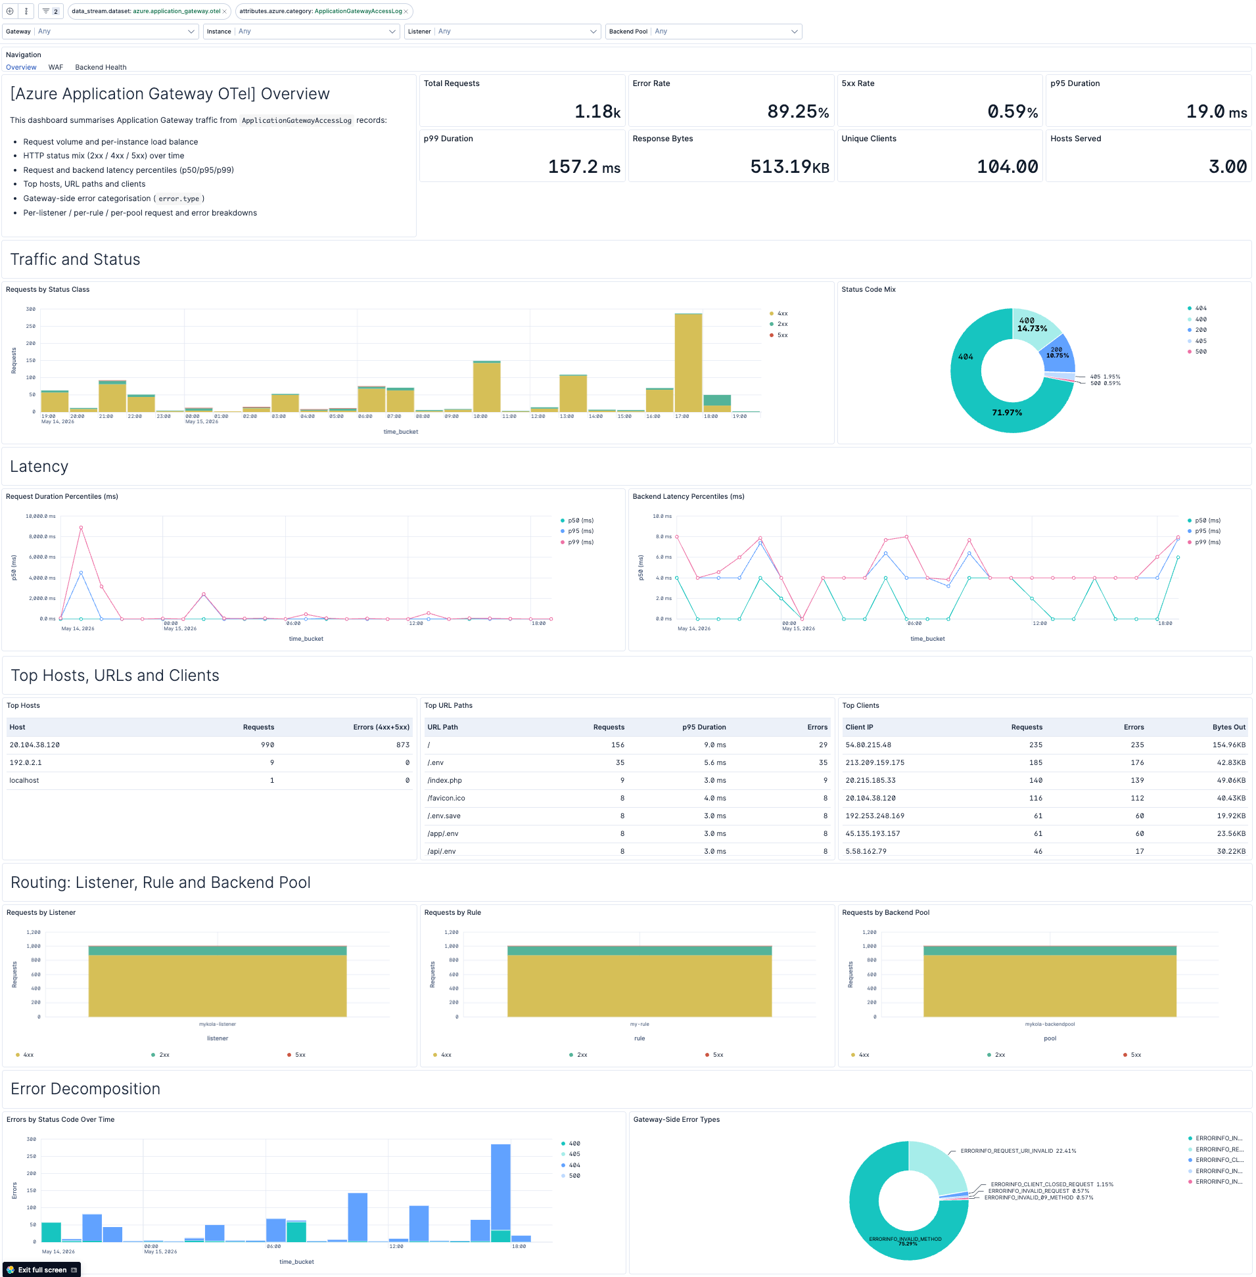Click client IP 54.80.215.48

[868, 745]
